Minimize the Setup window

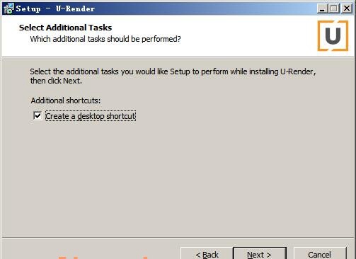(x=322, y=8)
